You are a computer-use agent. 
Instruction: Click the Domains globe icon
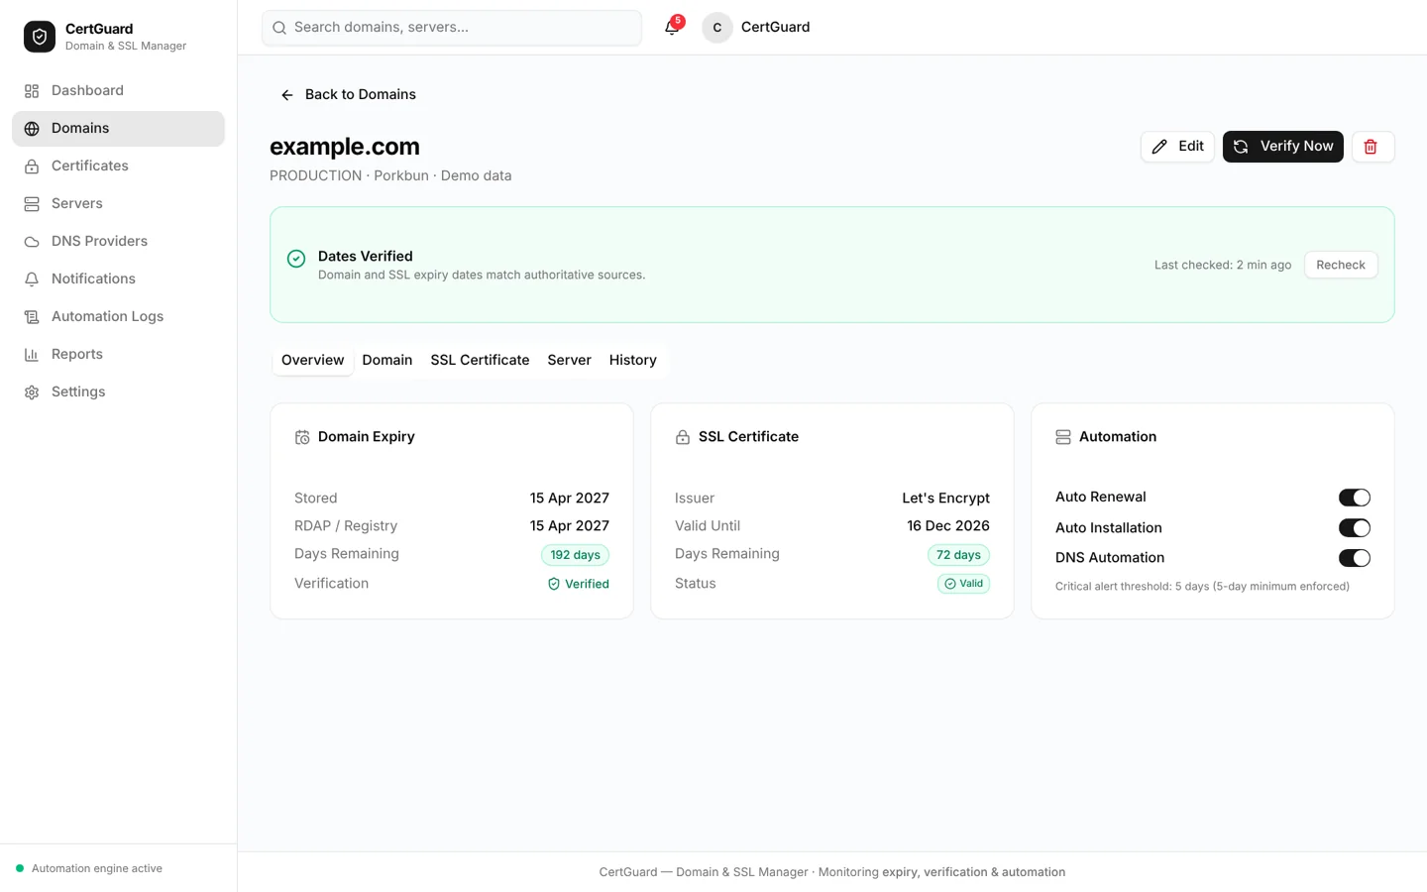tap(32, 129)
